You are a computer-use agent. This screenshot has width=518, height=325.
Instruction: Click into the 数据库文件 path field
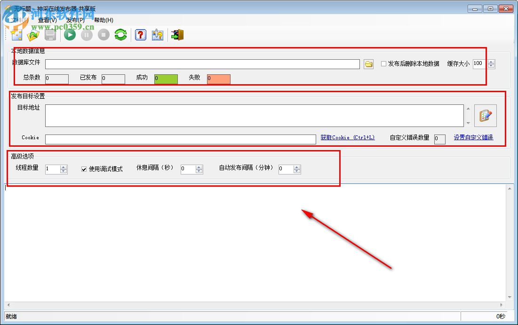click(202, 64)
